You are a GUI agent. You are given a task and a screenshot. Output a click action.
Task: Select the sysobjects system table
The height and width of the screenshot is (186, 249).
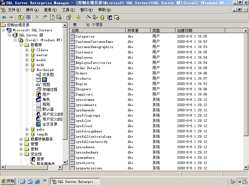coord(85,163)
